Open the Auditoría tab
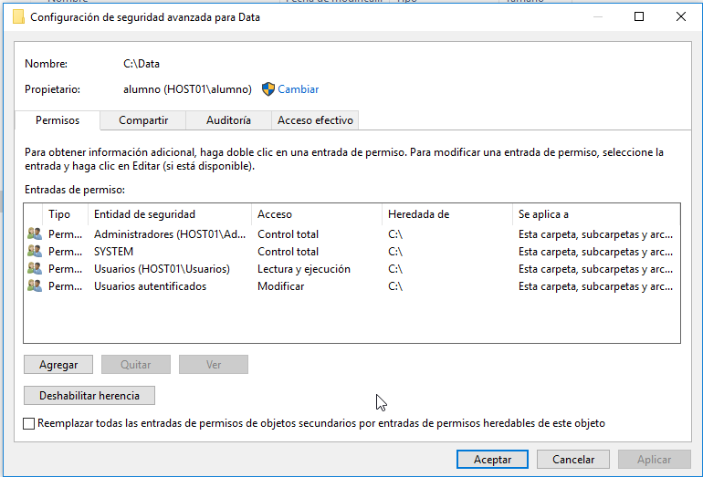Image resolution: width=703 pixels, height=477 pixels. click(228, 120)
